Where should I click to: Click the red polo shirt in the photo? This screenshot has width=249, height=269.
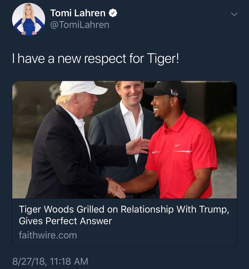click(181, 156)
